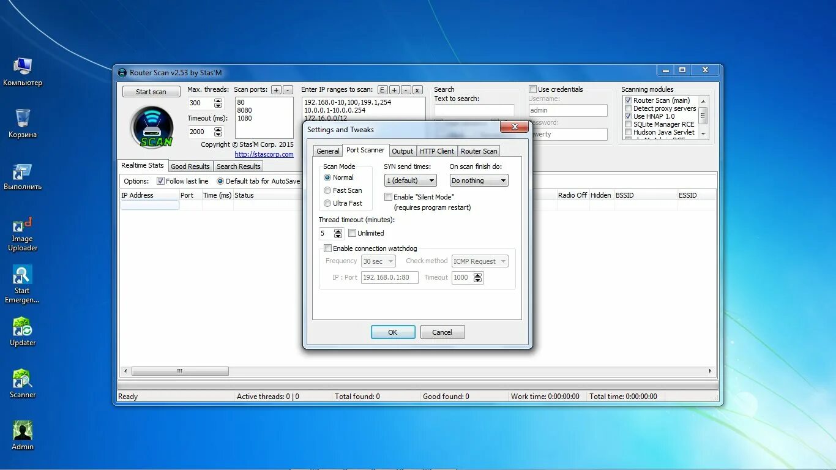
Task: Click the E button for IP ranges
Action: coord(383,90)
